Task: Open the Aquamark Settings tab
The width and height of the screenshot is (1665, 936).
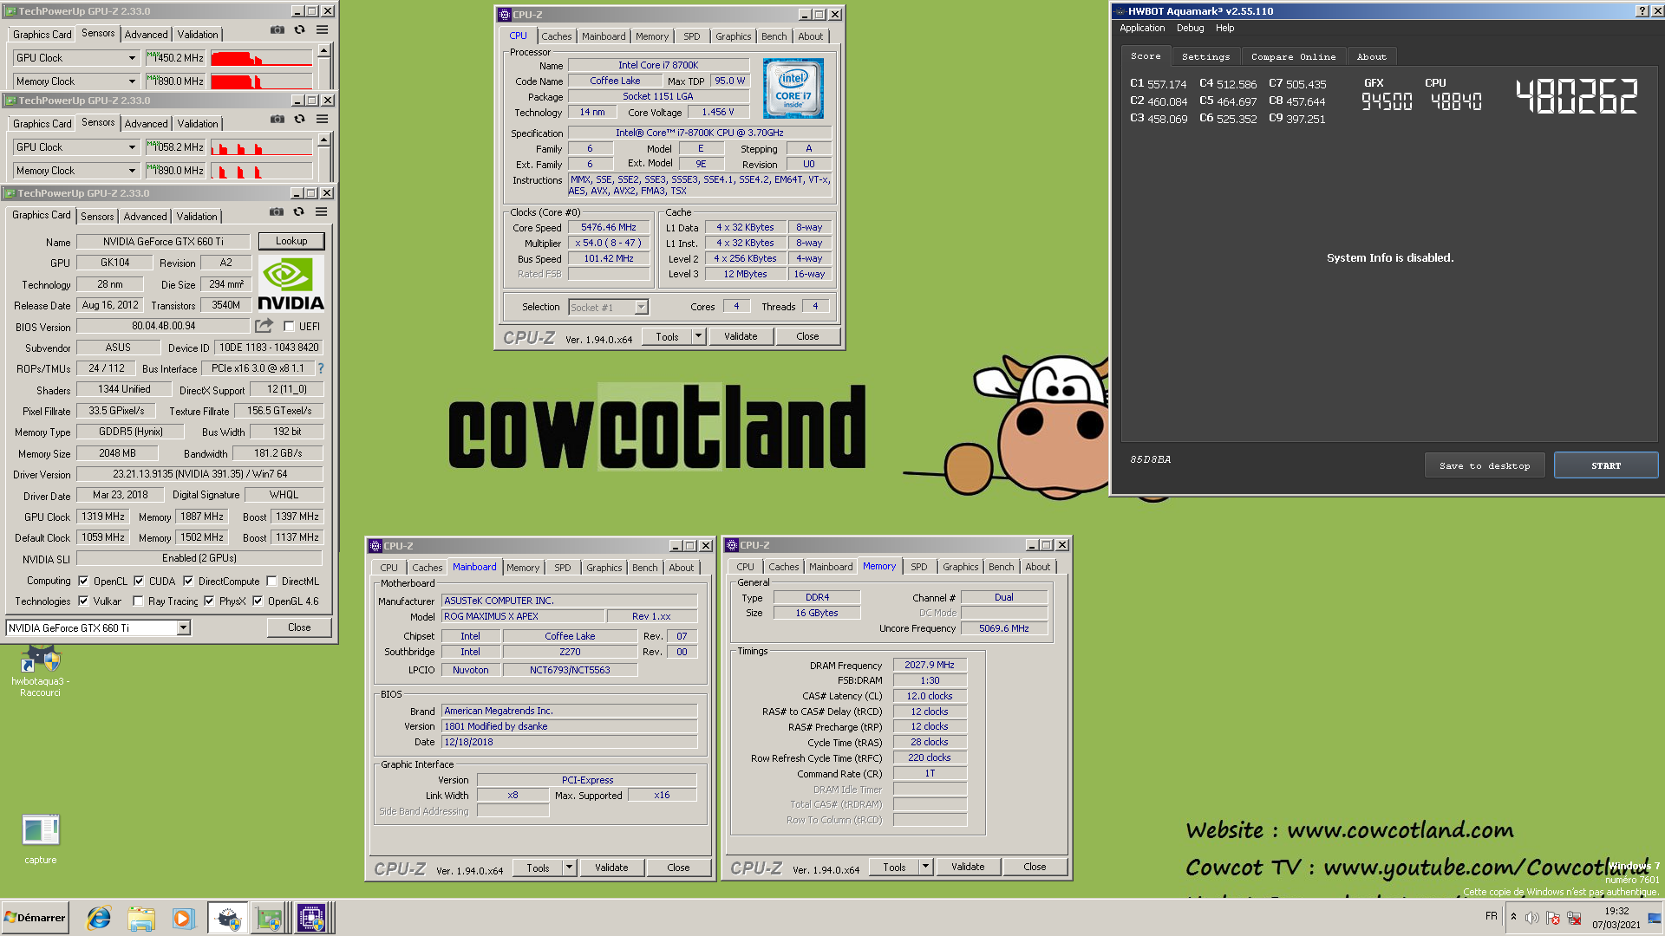Action: [x=1205, y=56]
